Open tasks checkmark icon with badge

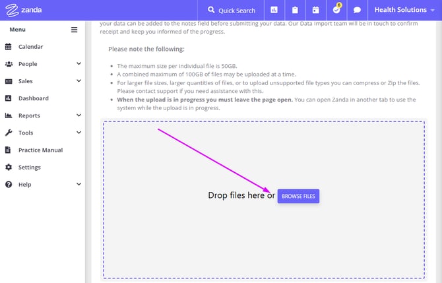336,10
